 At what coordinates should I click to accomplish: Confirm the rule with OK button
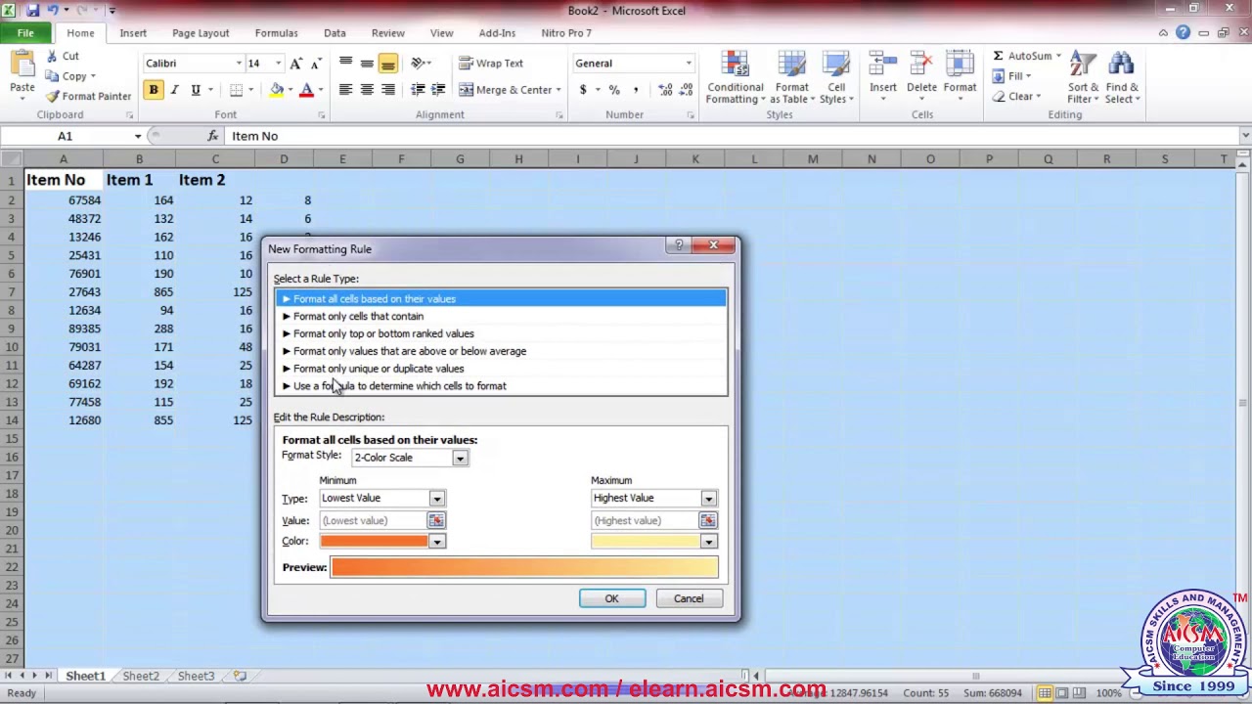(x=611, y=598)
